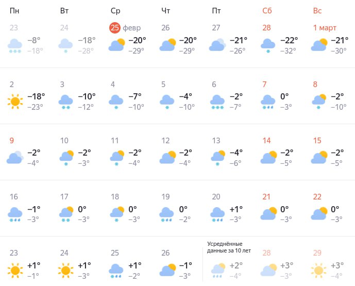Click the sleet icon for March 20
Screen dimensions: 355x286
[x=217, y=213]
